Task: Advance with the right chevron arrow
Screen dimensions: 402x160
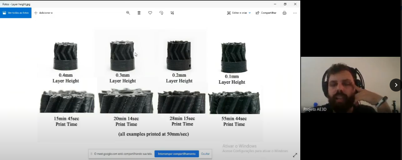Action: [396, 85]
